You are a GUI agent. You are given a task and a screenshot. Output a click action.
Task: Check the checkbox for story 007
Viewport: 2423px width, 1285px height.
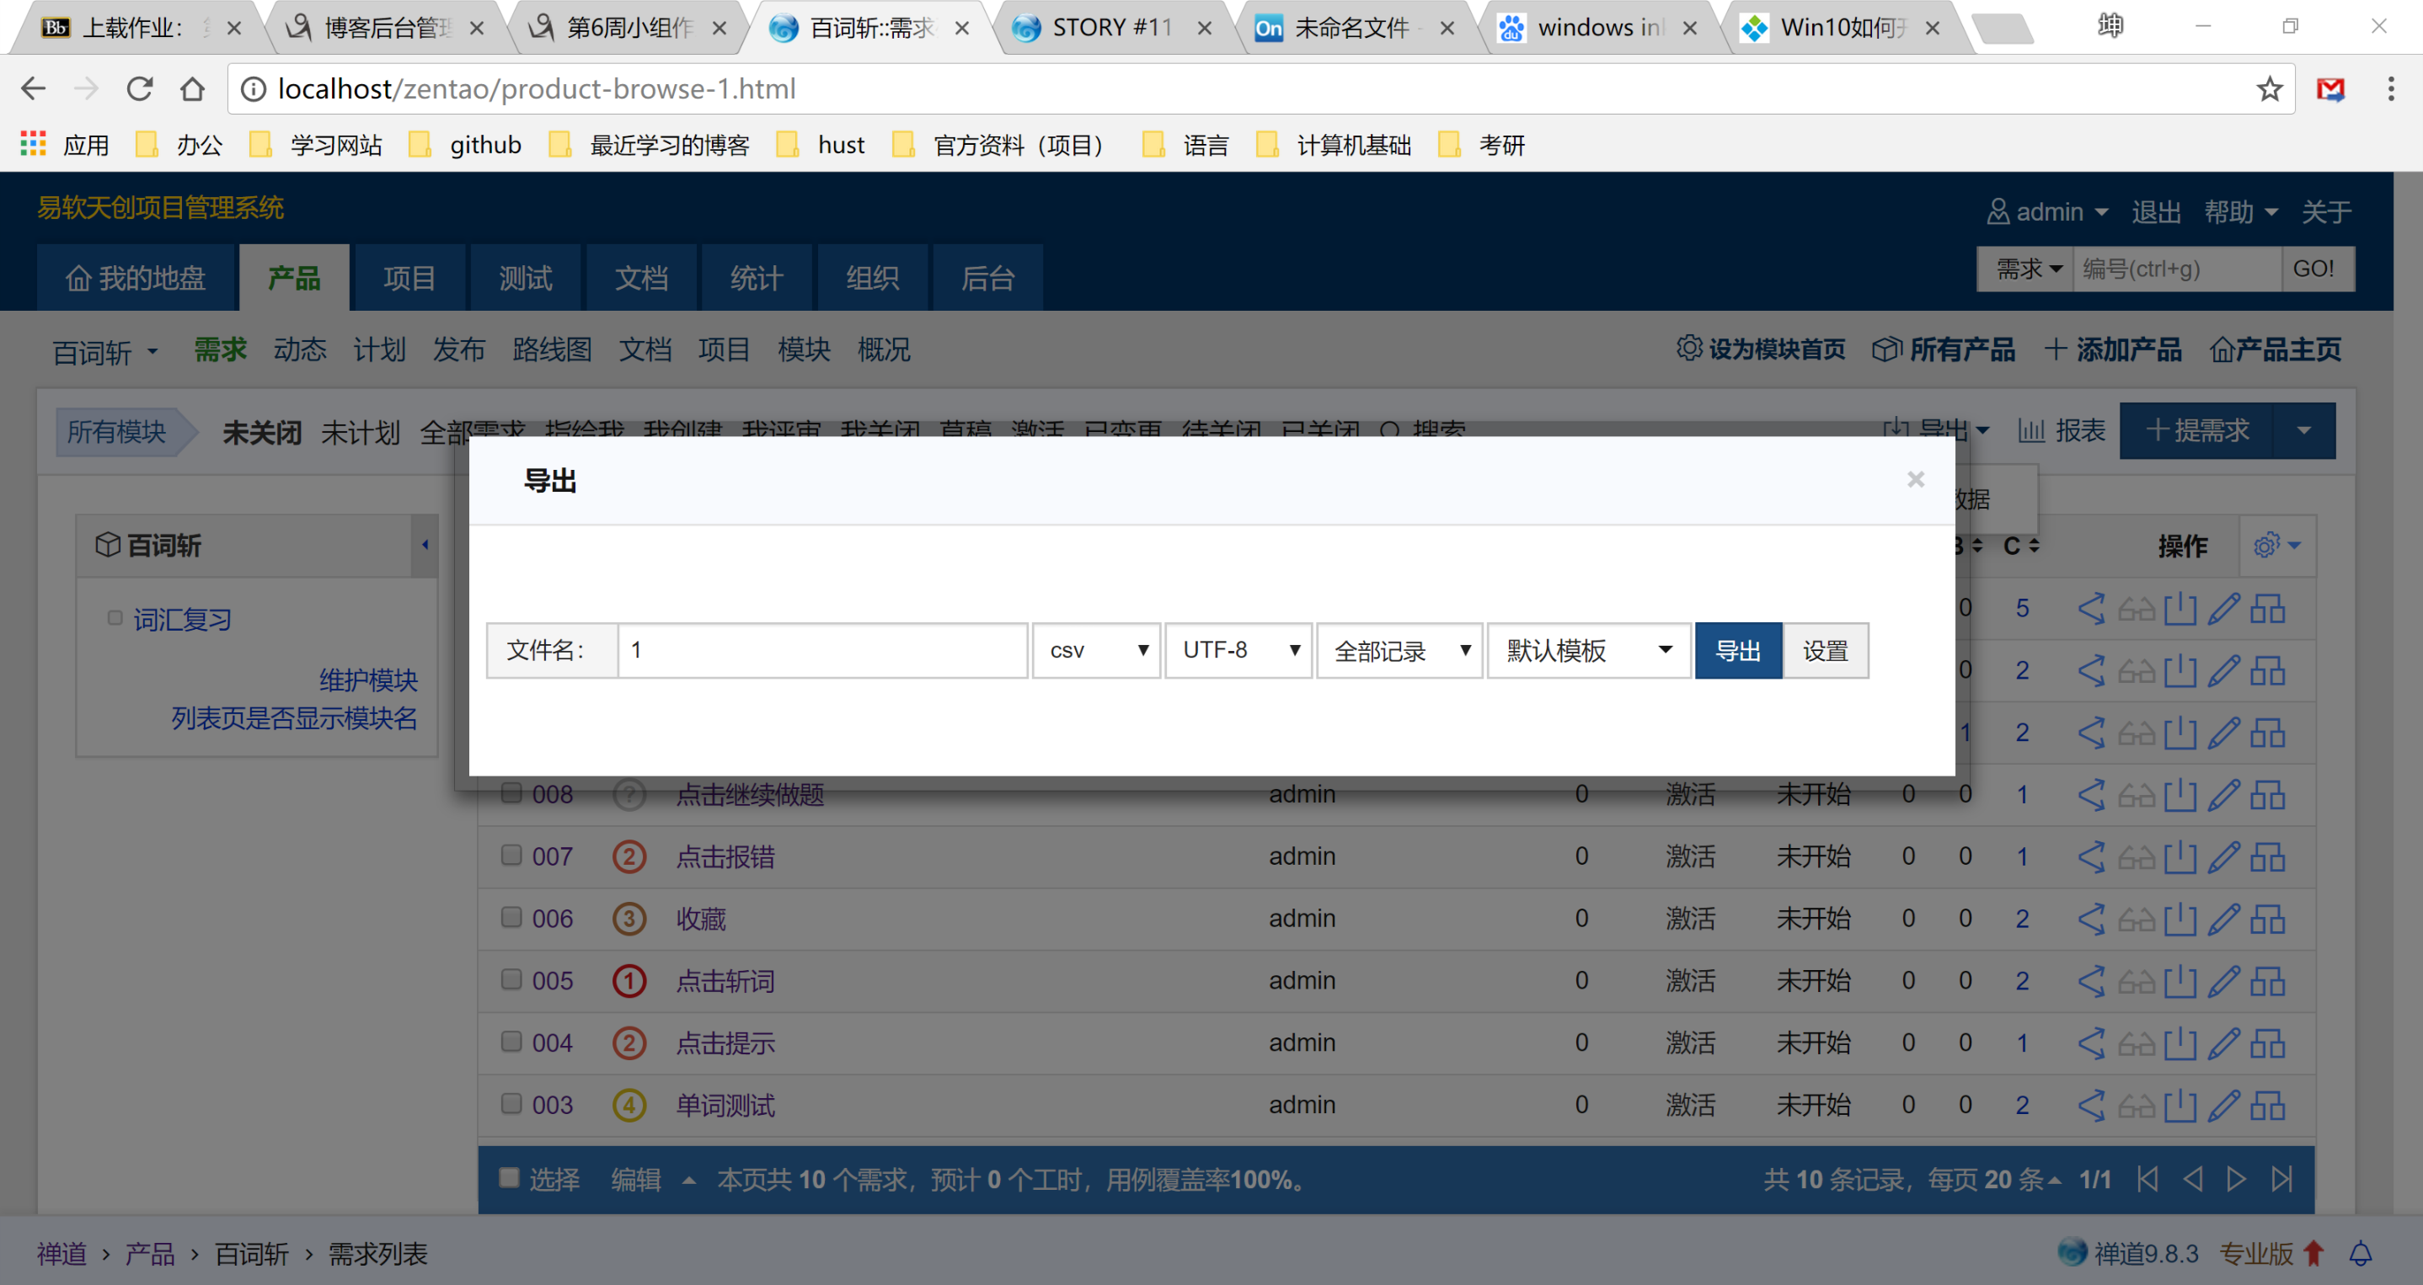511,856
